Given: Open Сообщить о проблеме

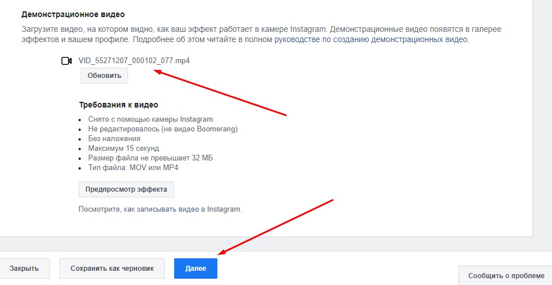Looking at the screenshot, I should pyautogui.click(x=505, y=275).
